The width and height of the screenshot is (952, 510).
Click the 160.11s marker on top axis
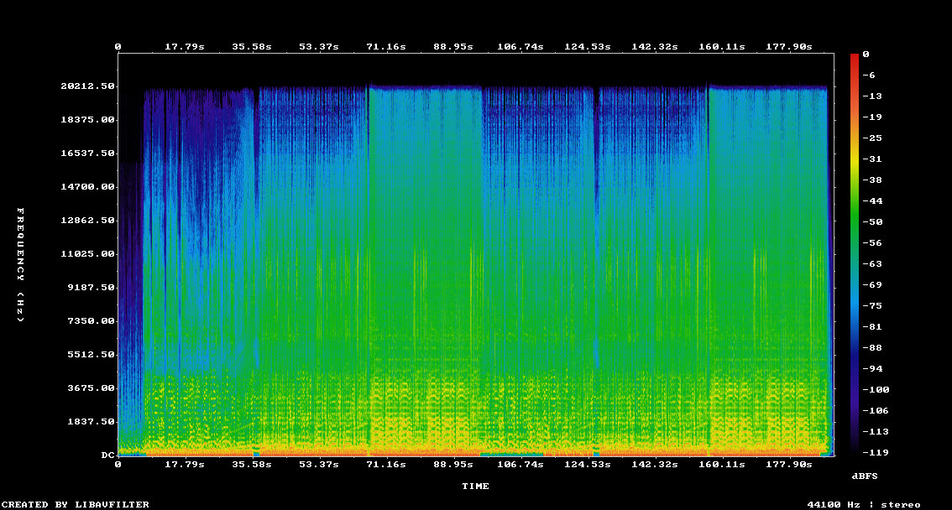tap(721, 47)
